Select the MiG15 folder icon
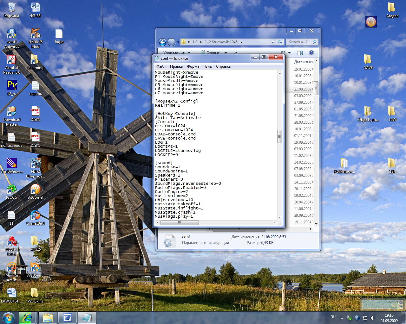Screen dimensions: 406x324 tap(35, 244)
